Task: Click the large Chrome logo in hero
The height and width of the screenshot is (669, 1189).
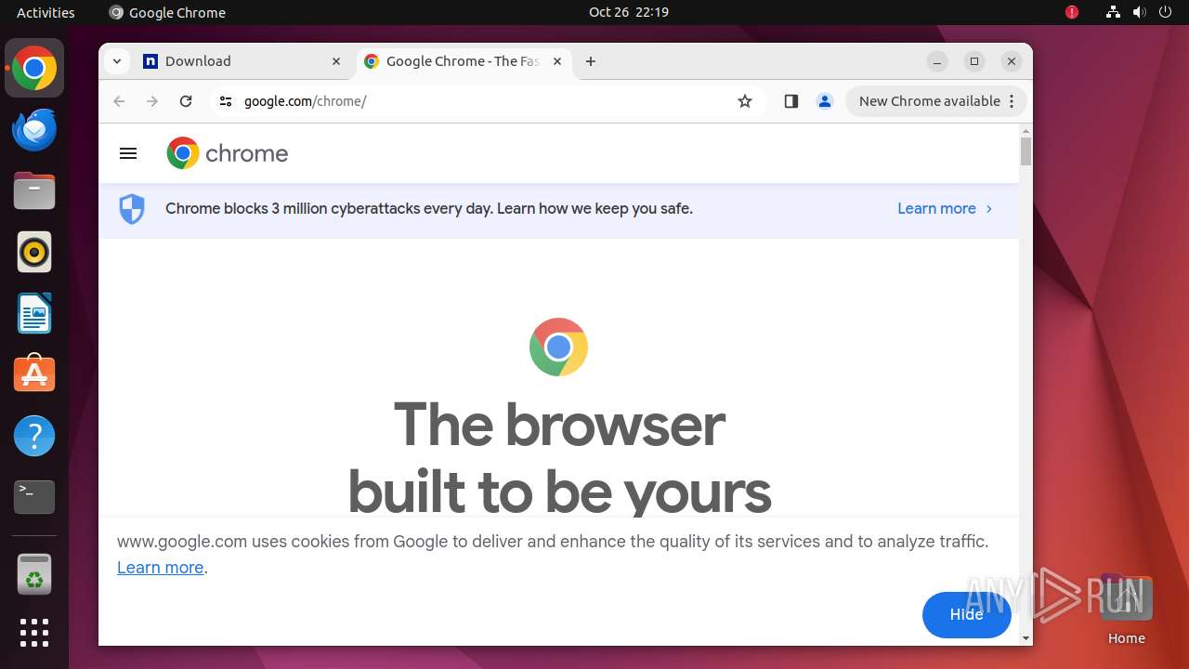Action: pyautogui.click(x=558, y=348)
